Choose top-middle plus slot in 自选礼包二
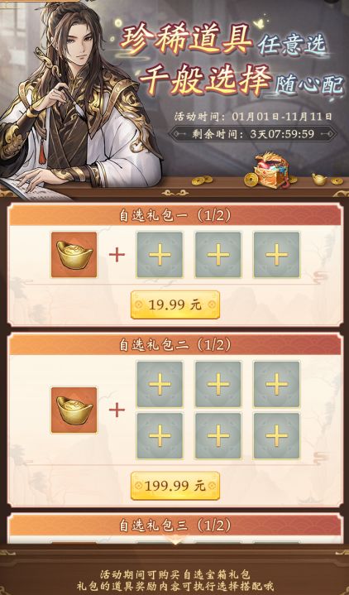349x595 pixels. 218,385
